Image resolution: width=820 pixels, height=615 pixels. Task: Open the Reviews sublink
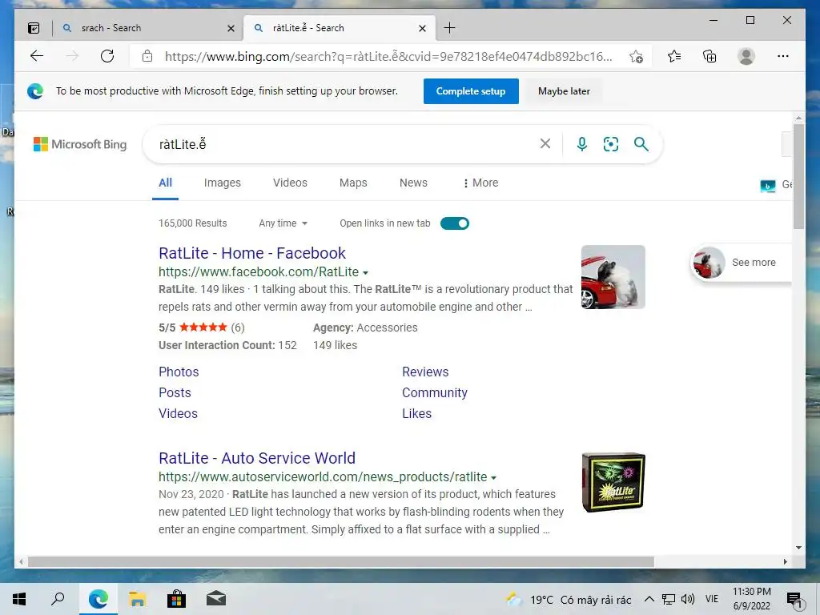click(x=425, y=372)
